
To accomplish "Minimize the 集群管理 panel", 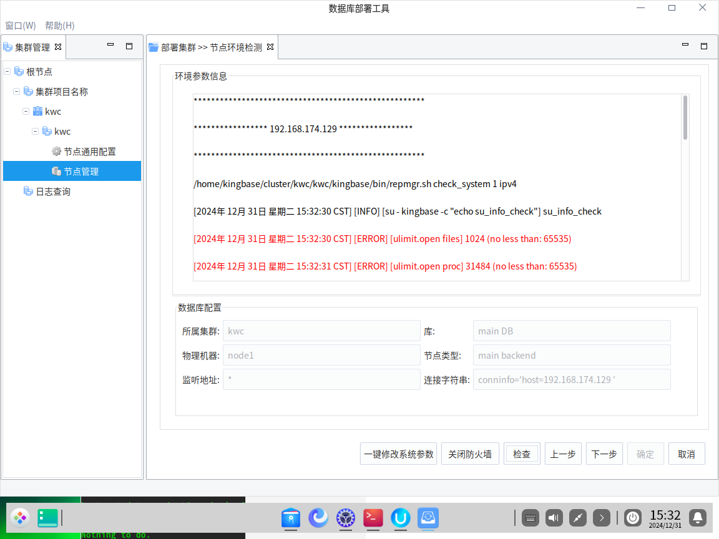I will tap(110, 46).
